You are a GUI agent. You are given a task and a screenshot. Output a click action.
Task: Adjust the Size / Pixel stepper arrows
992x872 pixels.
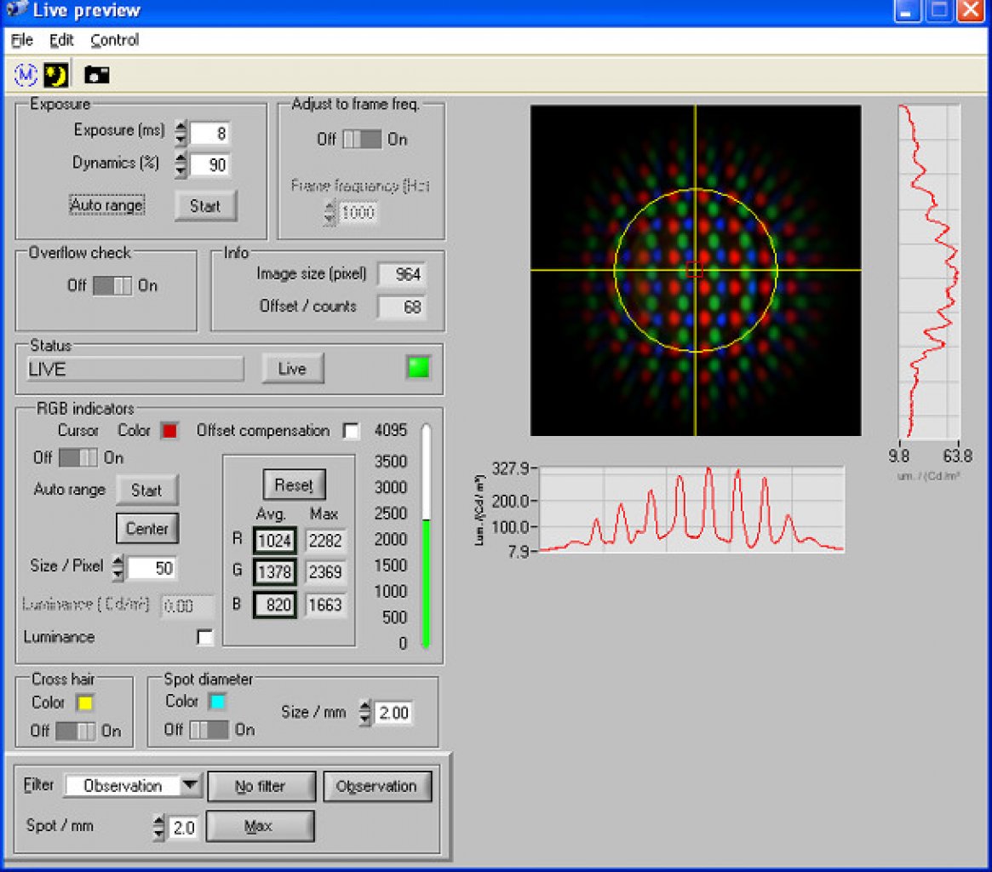[x=118, y=568]
